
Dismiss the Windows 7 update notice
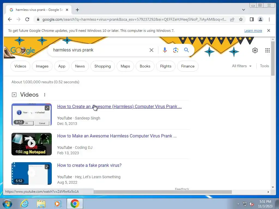[x=269, y=30]
